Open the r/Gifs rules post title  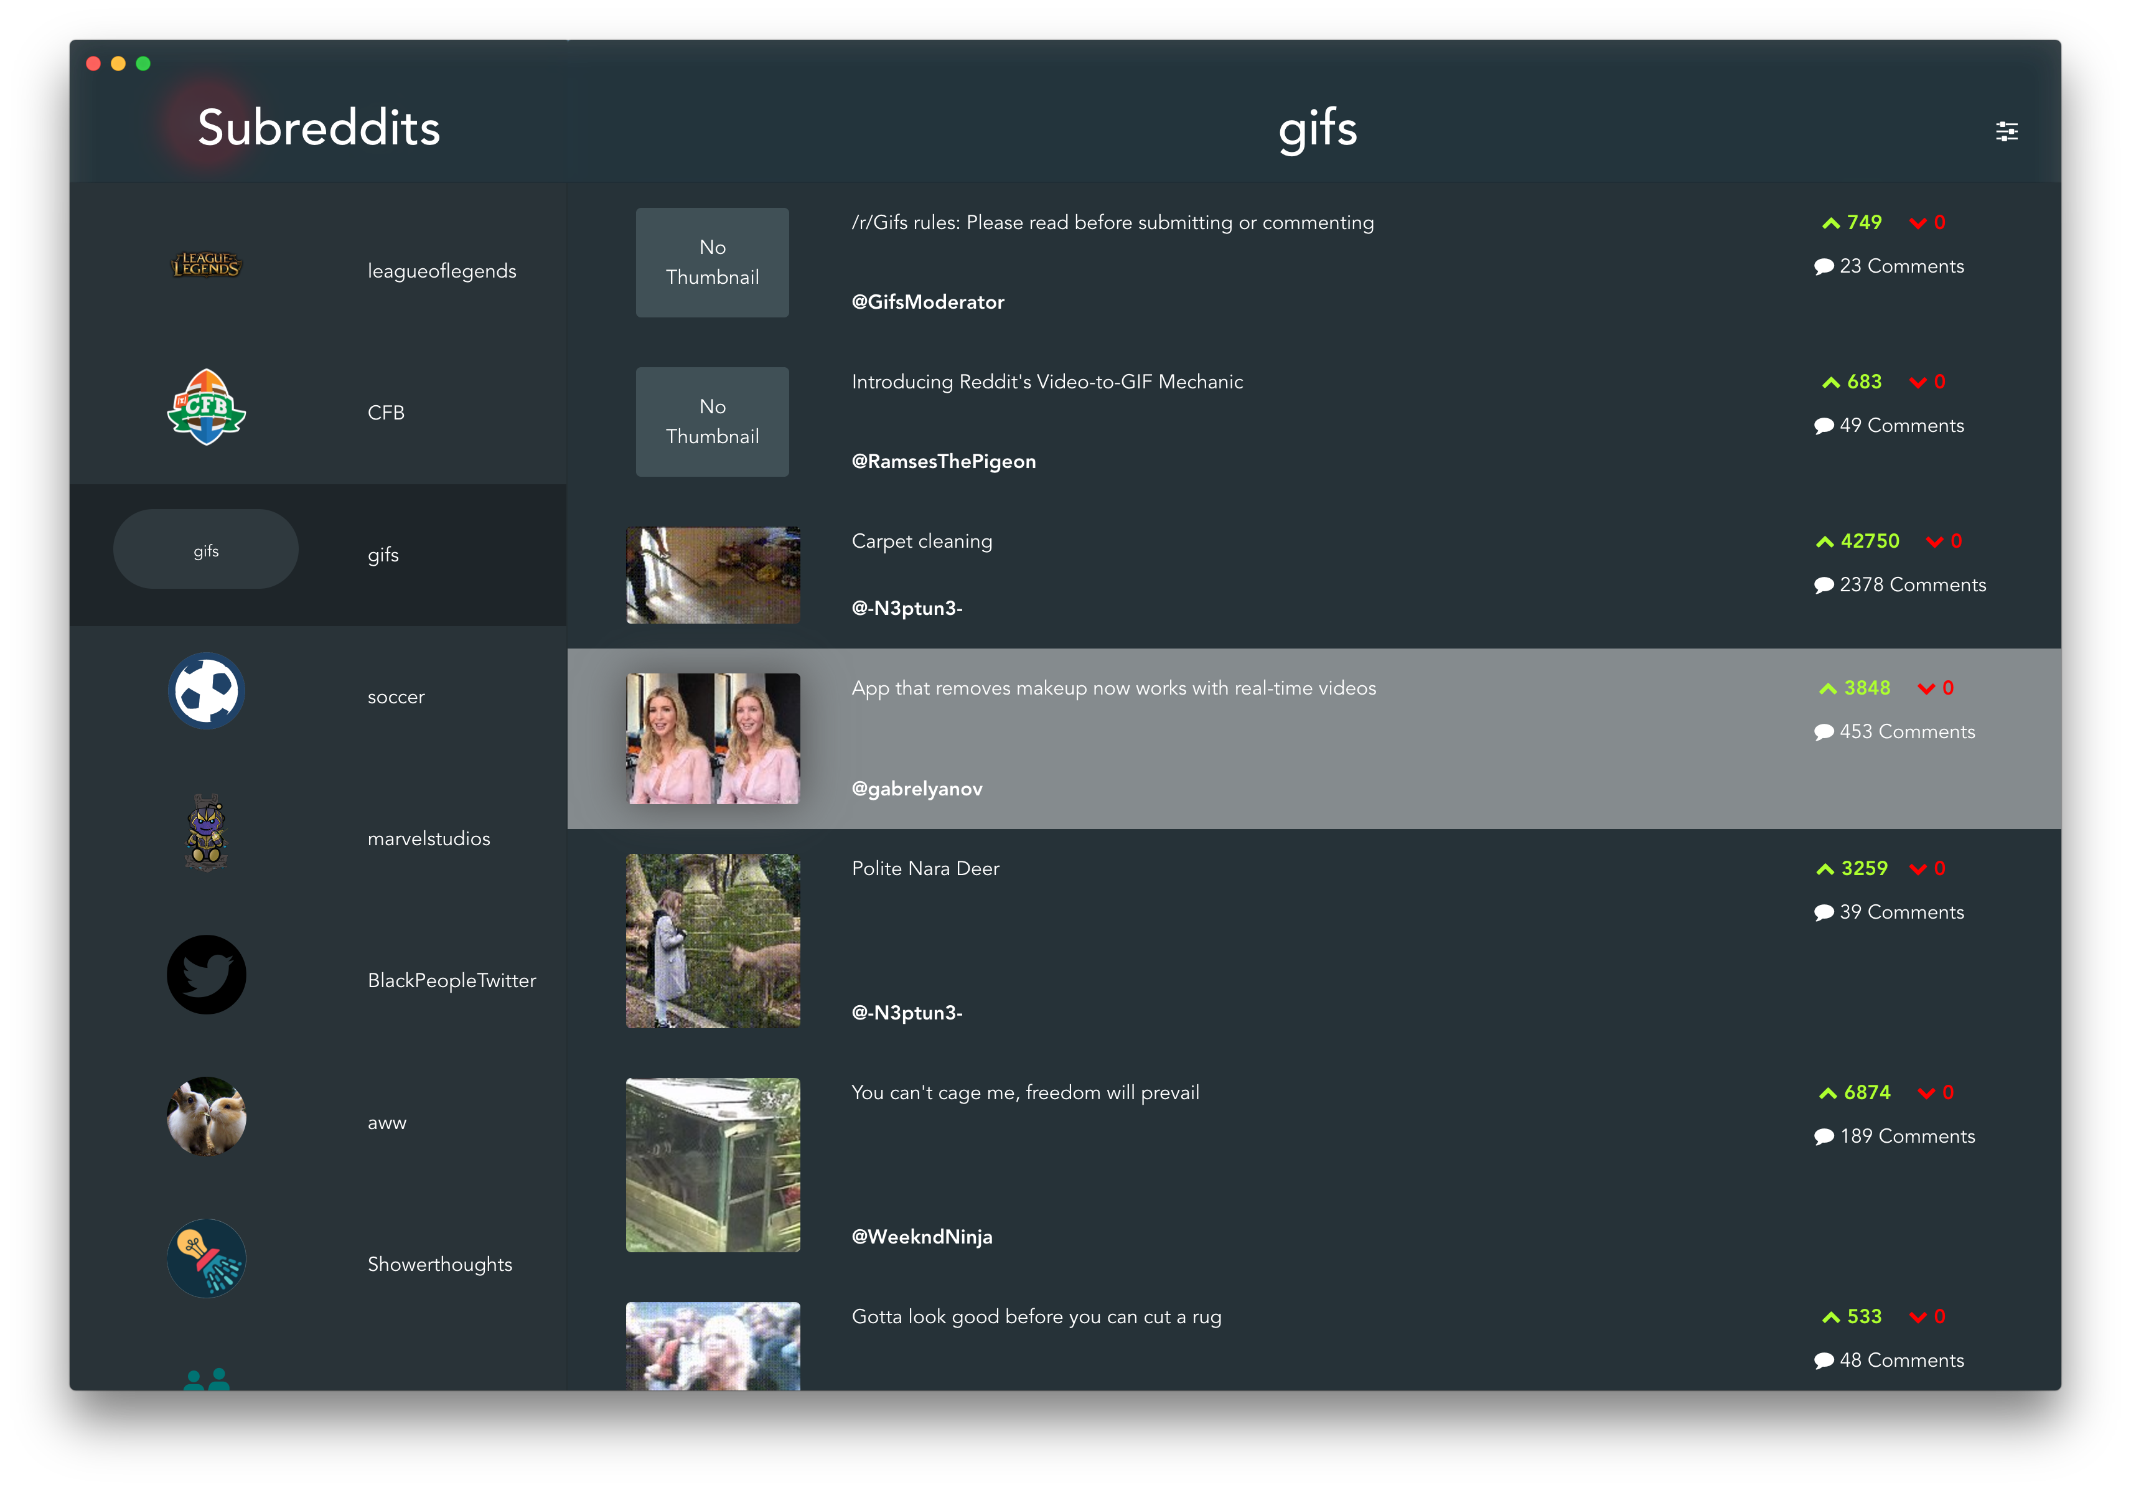tap(1113, 222)
